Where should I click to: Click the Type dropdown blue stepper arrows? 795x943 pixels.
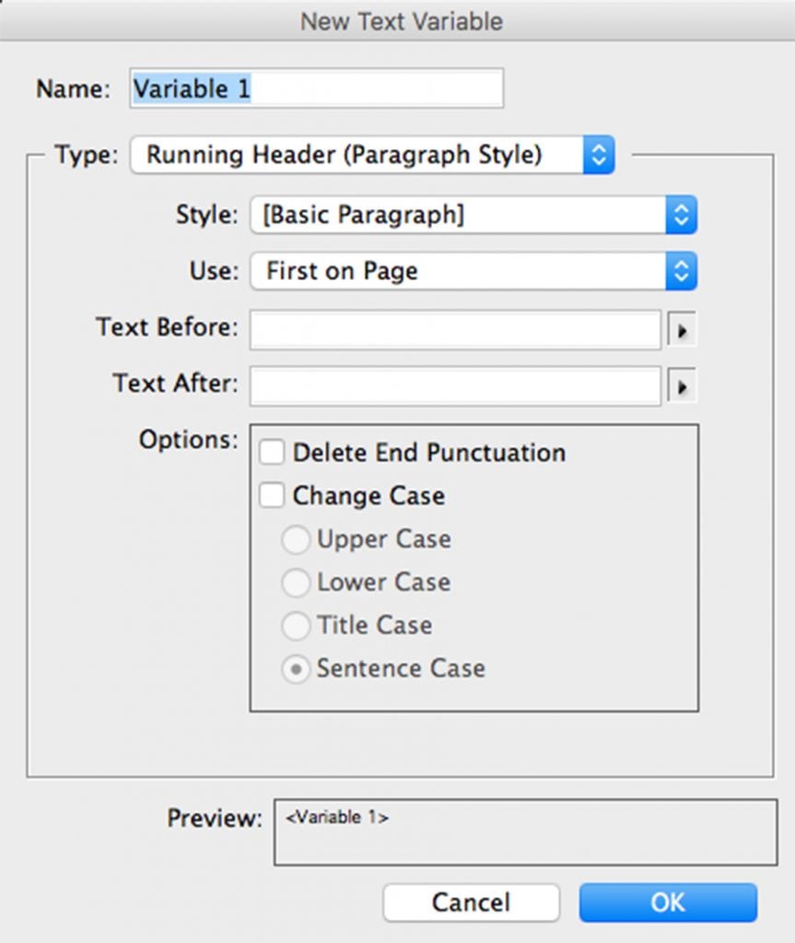[598, 155]
